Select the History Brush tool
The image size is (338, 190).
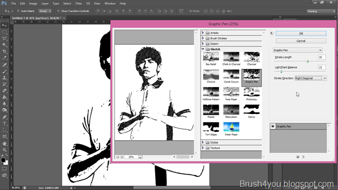pos(4,84)
